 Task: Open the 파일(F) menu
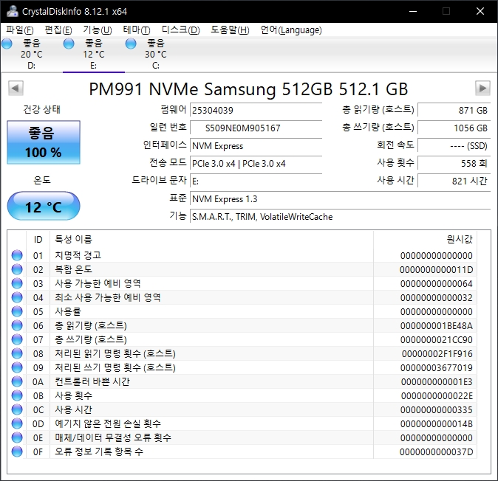19,30
